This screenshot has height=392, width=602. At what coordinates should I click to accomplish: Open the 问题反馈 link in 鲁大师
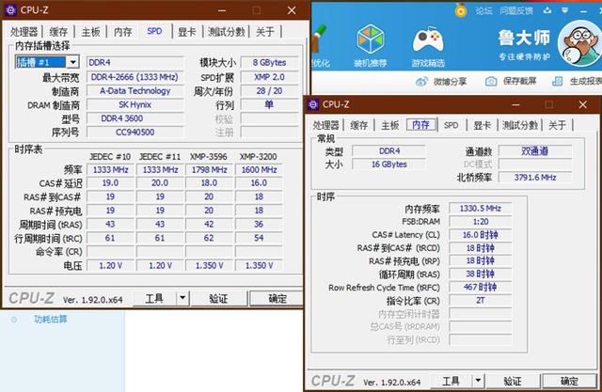coord(516,10)
